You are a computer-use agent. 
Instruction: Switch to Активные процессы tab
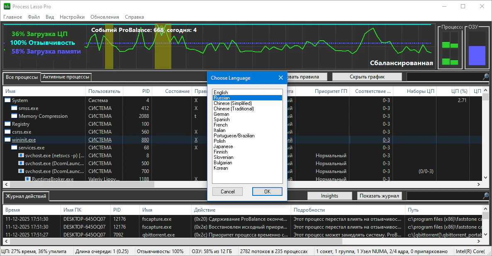pyautogui.click(x=66, y=77)
